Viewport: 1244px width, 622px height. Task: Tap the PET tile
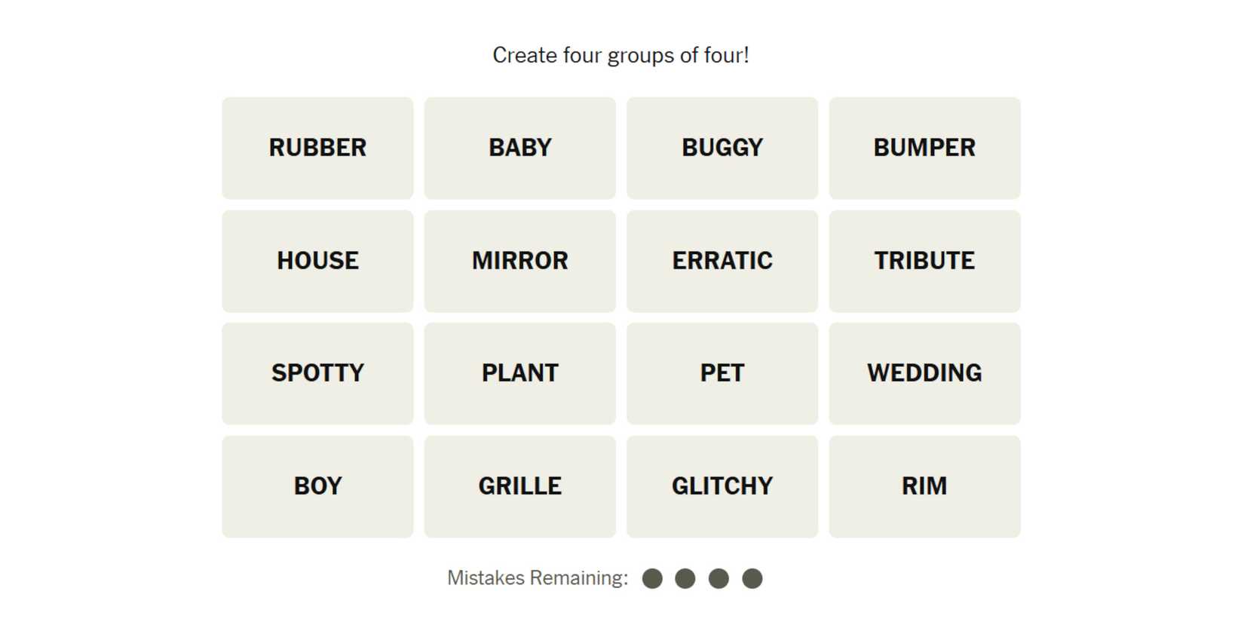coord(722,373)
